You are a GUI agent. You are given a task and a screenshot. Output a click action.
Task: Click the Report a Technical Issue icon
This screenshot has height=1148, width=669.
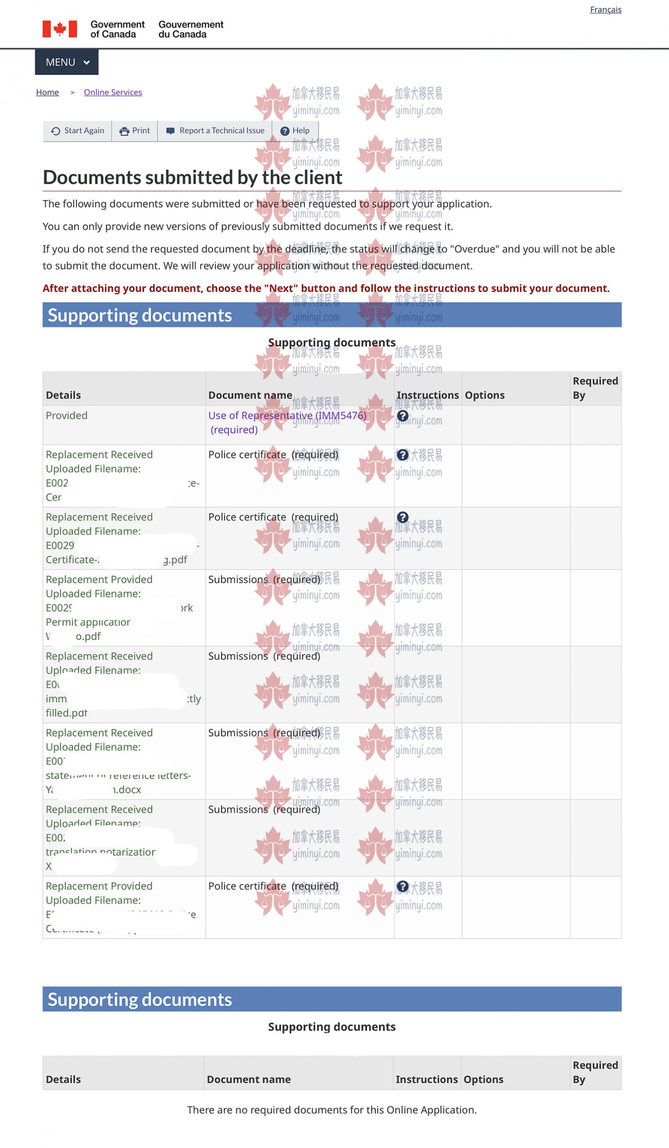point(171,131)
